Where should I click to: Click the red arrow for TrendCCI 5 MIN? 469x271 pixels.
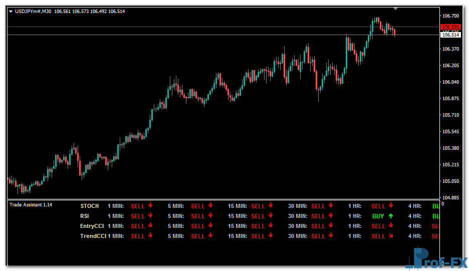coord(210,236)
